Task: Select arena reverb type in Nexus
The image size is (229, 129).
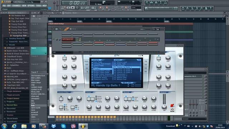Action: click(136, 101)
